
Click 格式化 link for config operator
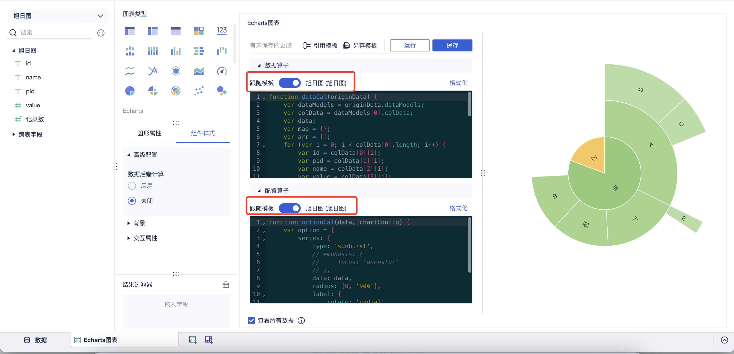458,208
